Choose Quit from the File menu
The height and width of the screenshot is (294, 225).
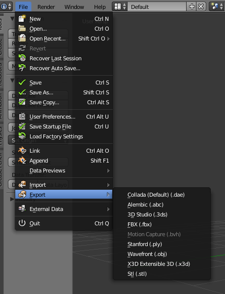(64, 223)
